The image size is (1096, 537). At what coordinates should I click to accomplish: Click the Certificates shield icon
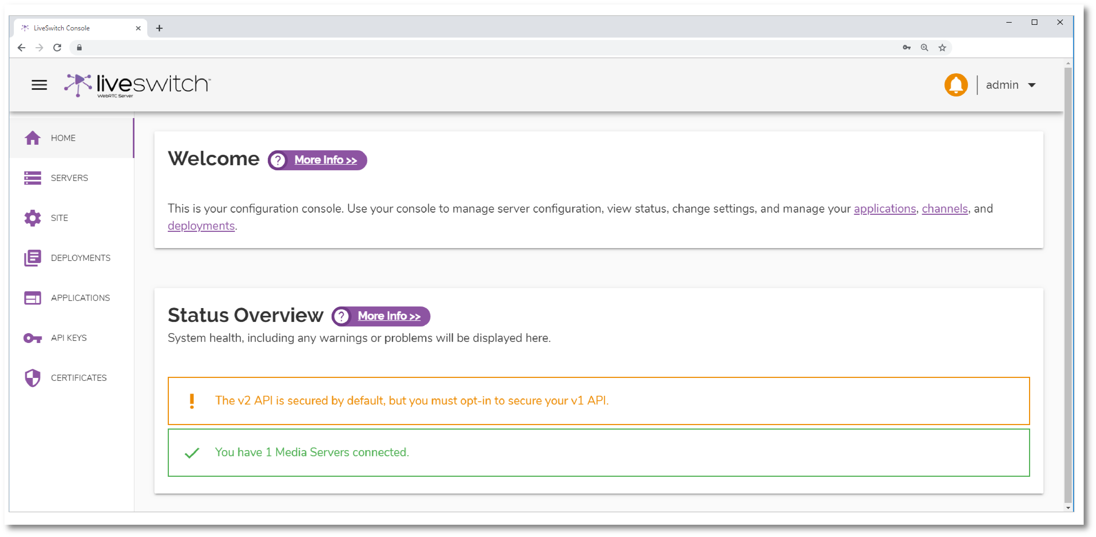[x=32, y=378]
